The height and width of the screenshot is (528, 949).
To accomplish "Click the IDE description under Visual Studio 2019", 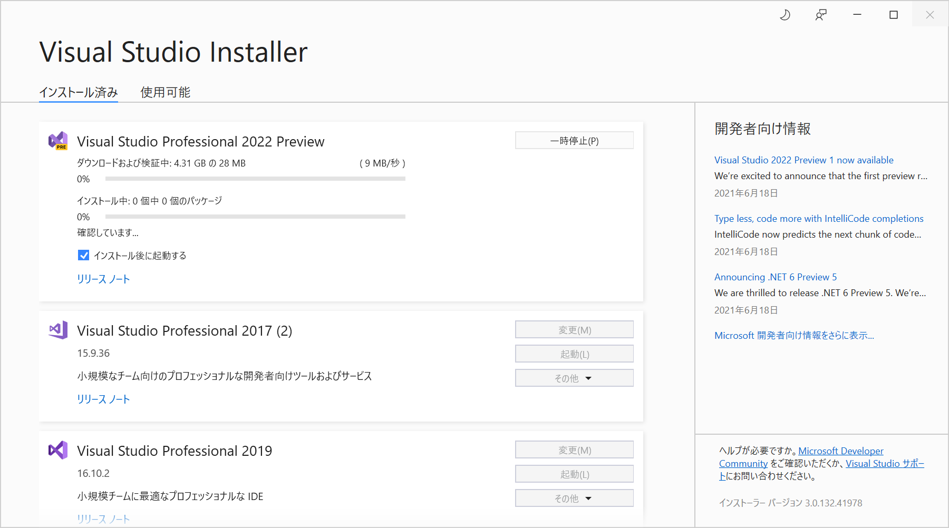I will tap(170, 496).
